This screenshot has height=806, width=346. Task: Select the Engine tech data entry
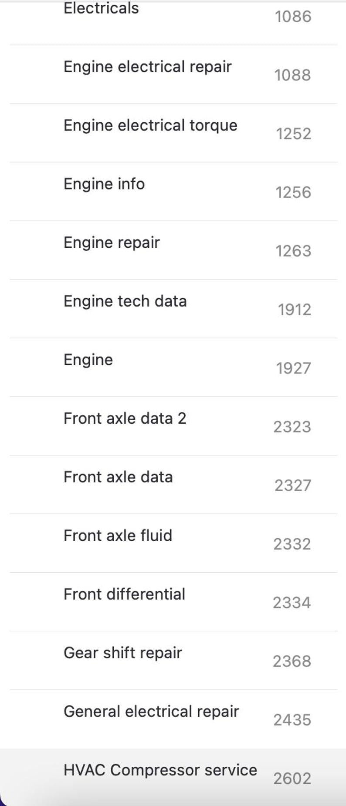(125, 301)
